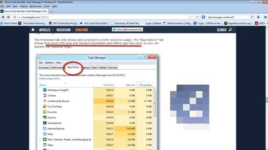The image size is (268, 150).
Task: Click the SEARCH label in site header
Action: (222, 30)
